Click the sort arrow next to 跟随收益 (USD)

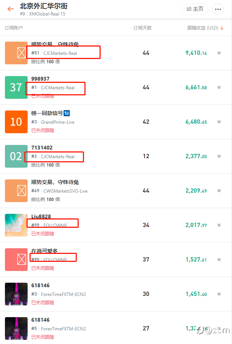coord(222,28)
